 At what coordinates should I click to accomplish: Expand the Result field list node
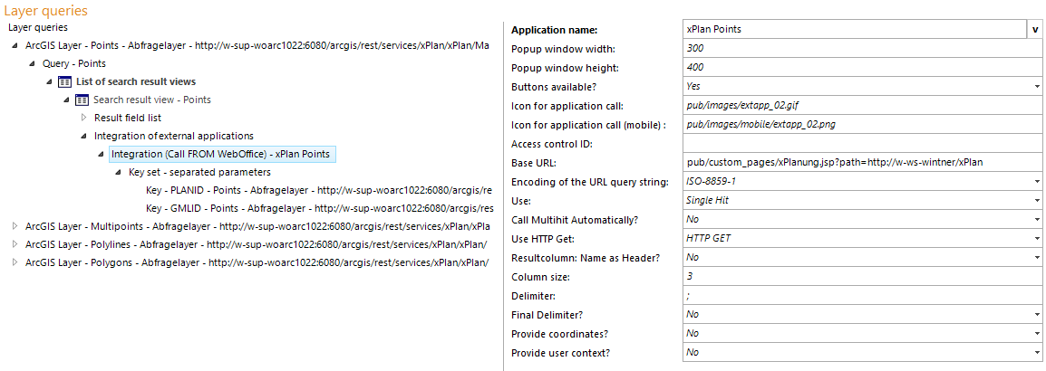point(84,118)
